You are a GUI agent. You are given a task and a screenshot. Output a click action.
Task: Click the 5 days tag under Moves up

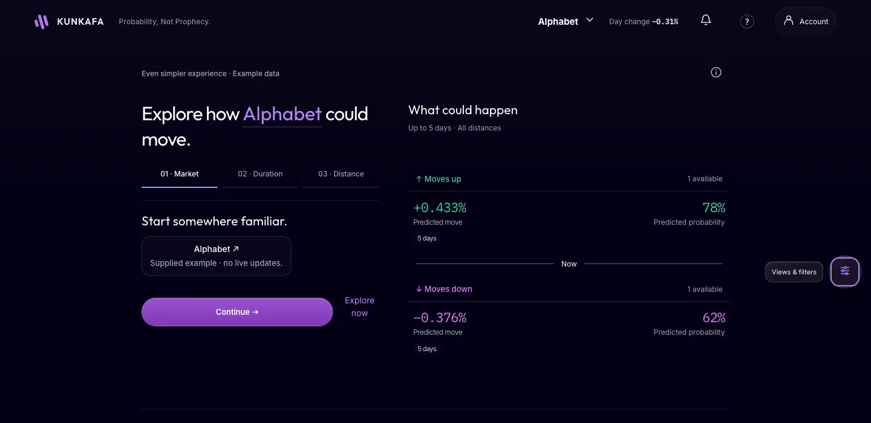coord(427,239)
